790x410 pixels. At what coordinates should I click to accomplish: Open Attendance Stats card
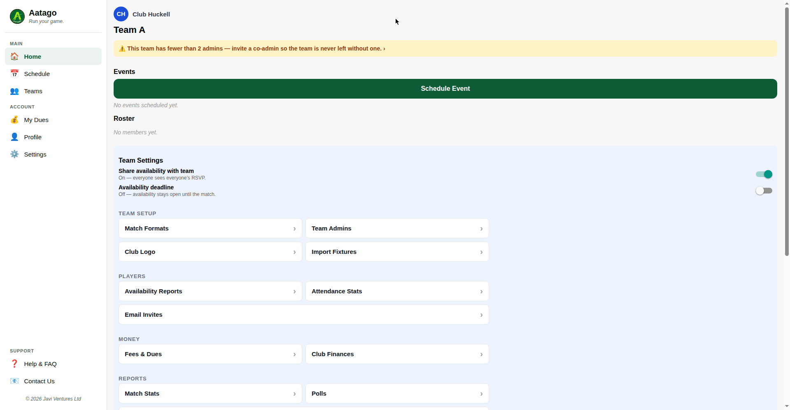[x=397, y=291]
